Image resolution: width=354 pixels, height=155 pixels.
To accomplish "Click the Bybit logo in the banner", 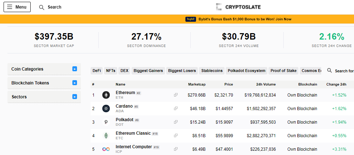I will [190, 19].
